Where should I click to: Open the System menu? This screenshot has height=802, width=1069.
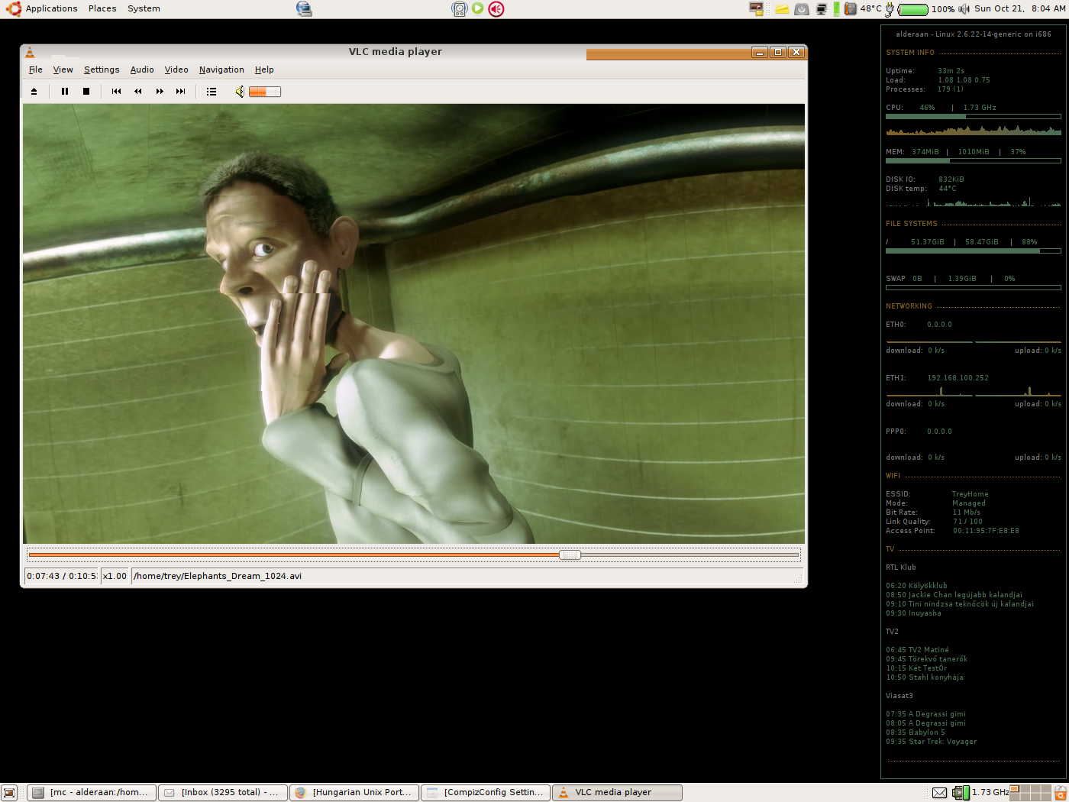(144, 8)
